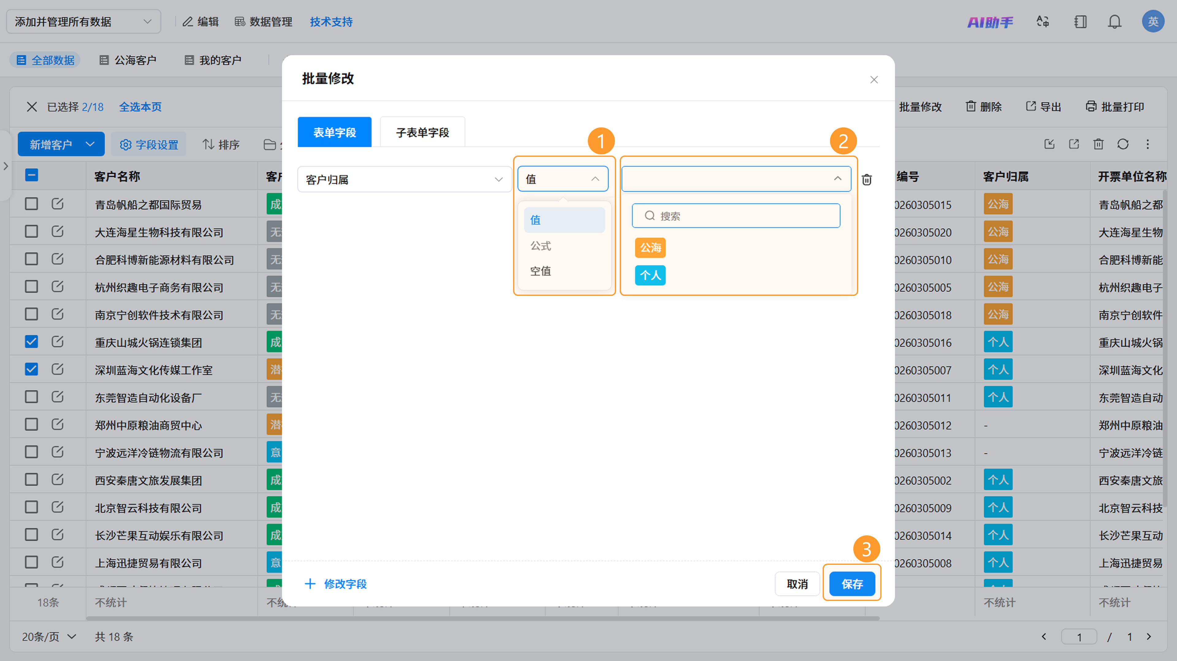Open the 公海客户 view tab
1177x661 pixels.
[x=128, y=60]
